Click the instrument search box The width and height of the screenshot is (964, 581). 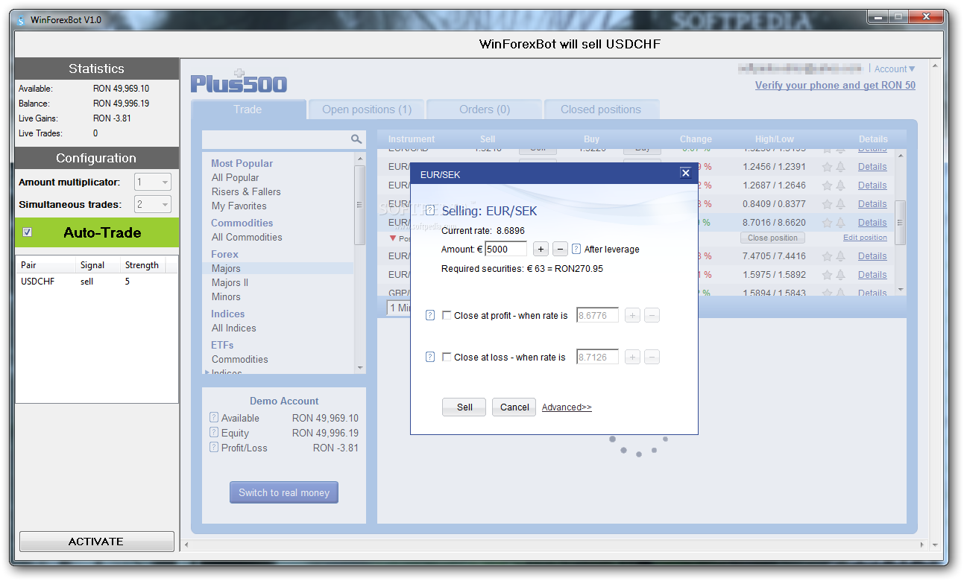point(276,139)
